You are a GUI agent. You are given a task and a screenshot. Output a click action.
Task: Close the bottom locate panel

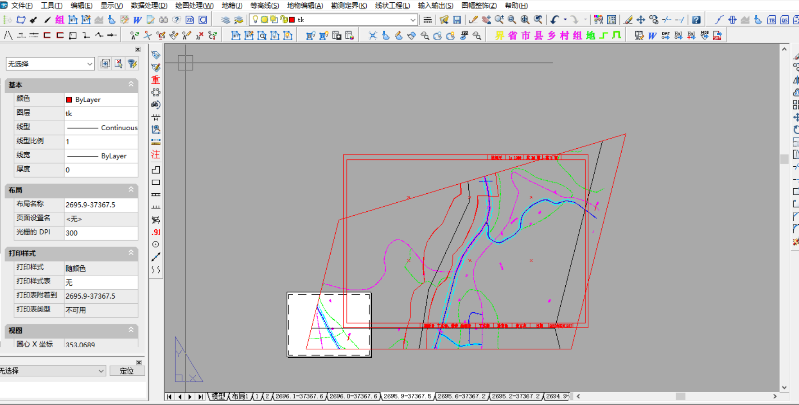click(x=139, y=362)
